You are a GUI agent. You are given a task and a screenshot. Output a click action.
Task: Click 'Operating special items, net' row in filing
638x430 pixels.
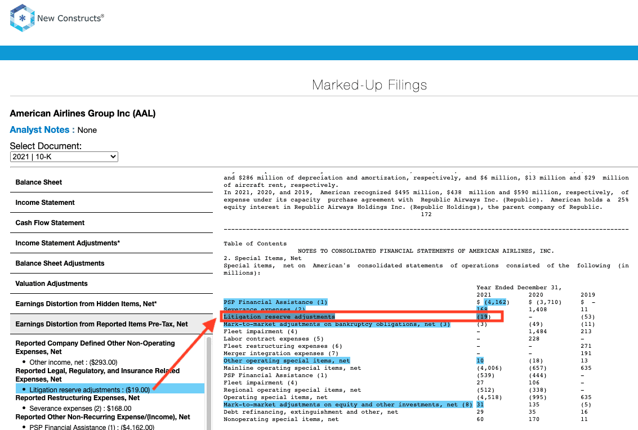[275, 397]
